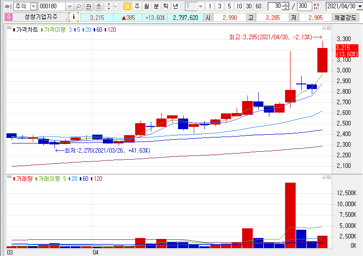
Task: Click the date field showing 2021/04/30
Action: pyautogui.click(x=341, y=6)
